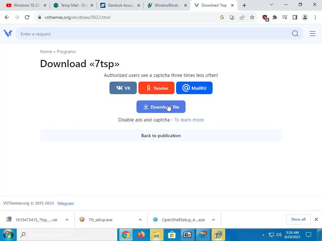This screenshot has height=241, width=322.
Task: Click the 3:26 AM clock and date
Action: pos(292,235)
